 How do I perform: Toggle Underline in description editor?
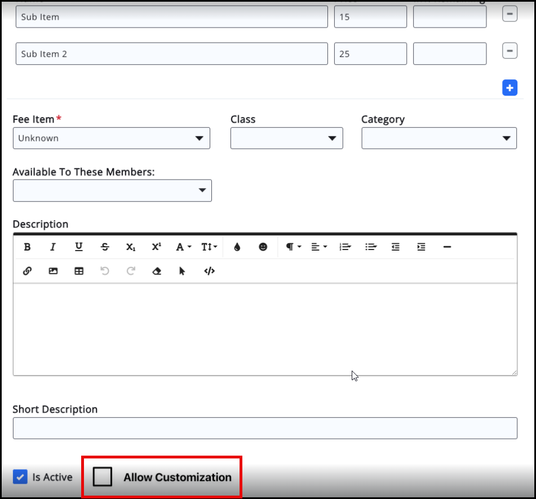point(79,247)
